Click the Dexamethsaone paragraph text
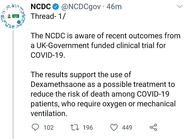Screen dimensions: 185x139 coord(103,94)
